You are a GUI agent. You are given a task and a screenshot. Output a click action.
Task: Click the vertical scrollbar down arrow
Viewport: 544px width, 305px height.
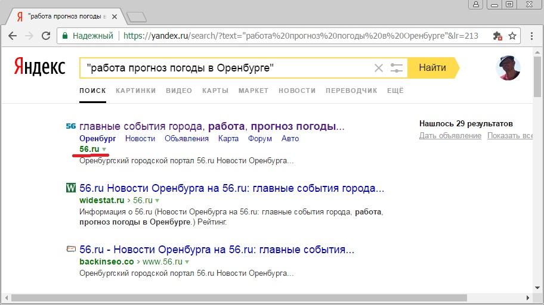[x=537, y=288]
